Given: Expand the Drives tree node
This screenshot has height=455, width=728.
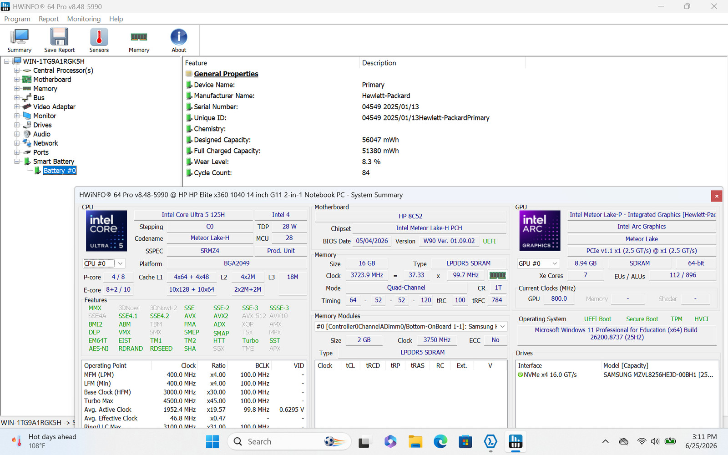Looking at the screenshot, I should 17,125.
